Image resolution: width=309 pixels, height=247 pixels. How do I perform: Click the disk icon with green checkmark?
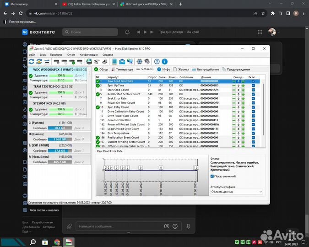coord(72,62)
